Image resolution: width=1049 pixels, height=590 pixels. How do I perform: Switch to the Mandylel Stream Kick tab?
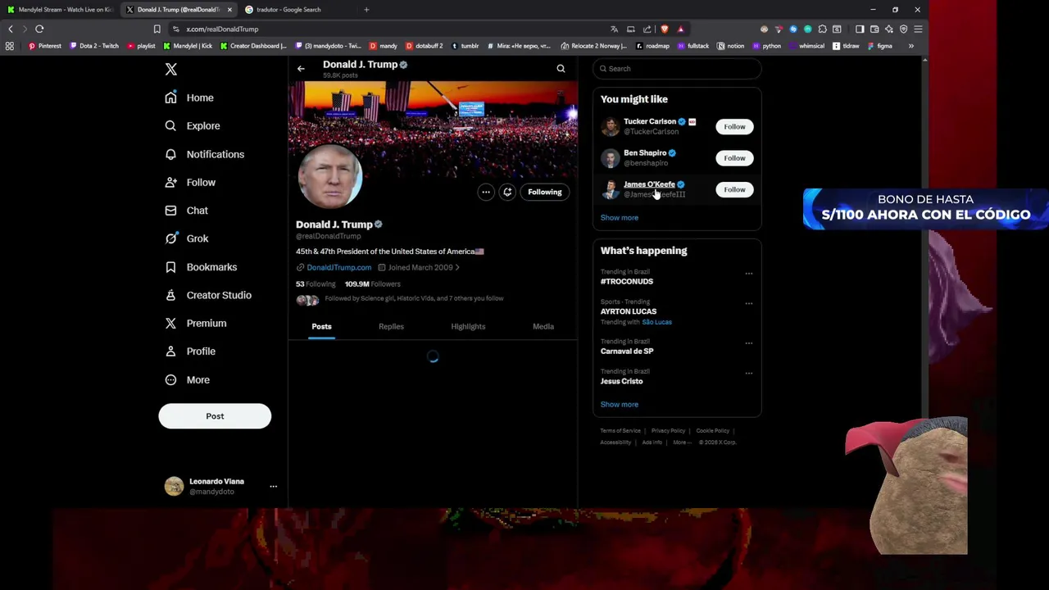[61, 10]
